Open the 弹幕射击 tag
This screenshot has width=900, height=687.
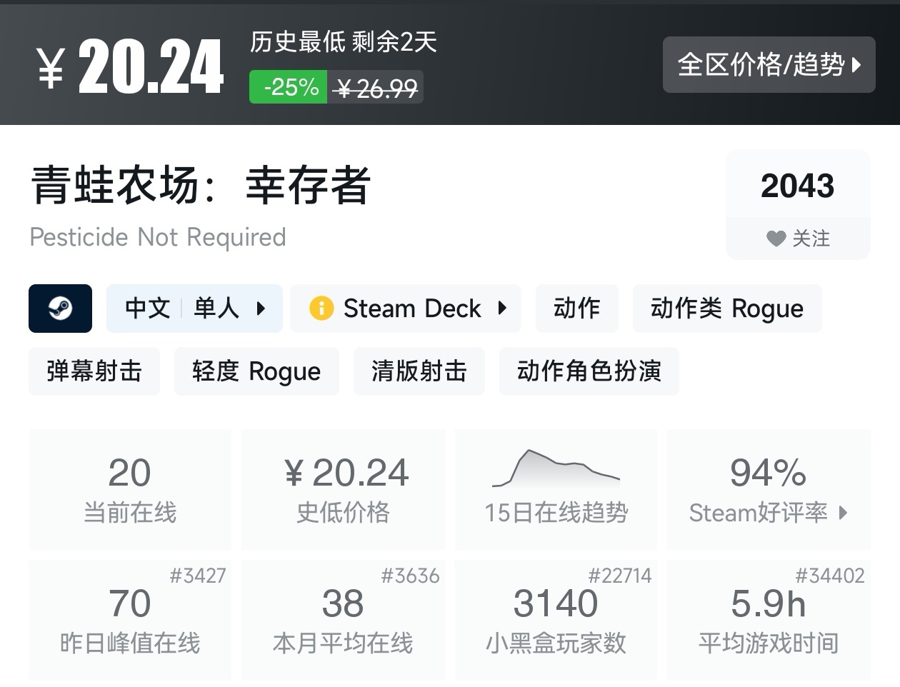pyautogui.click(x=94, y=371)
